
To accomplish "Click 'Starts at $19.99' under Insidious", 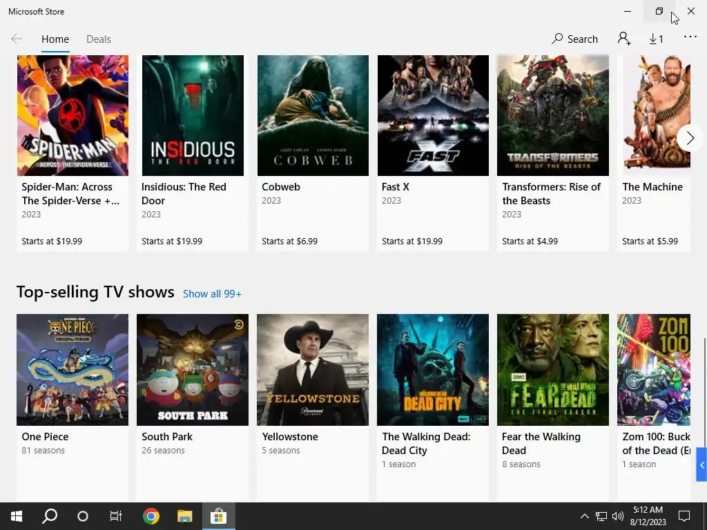I will pos(172,241).
